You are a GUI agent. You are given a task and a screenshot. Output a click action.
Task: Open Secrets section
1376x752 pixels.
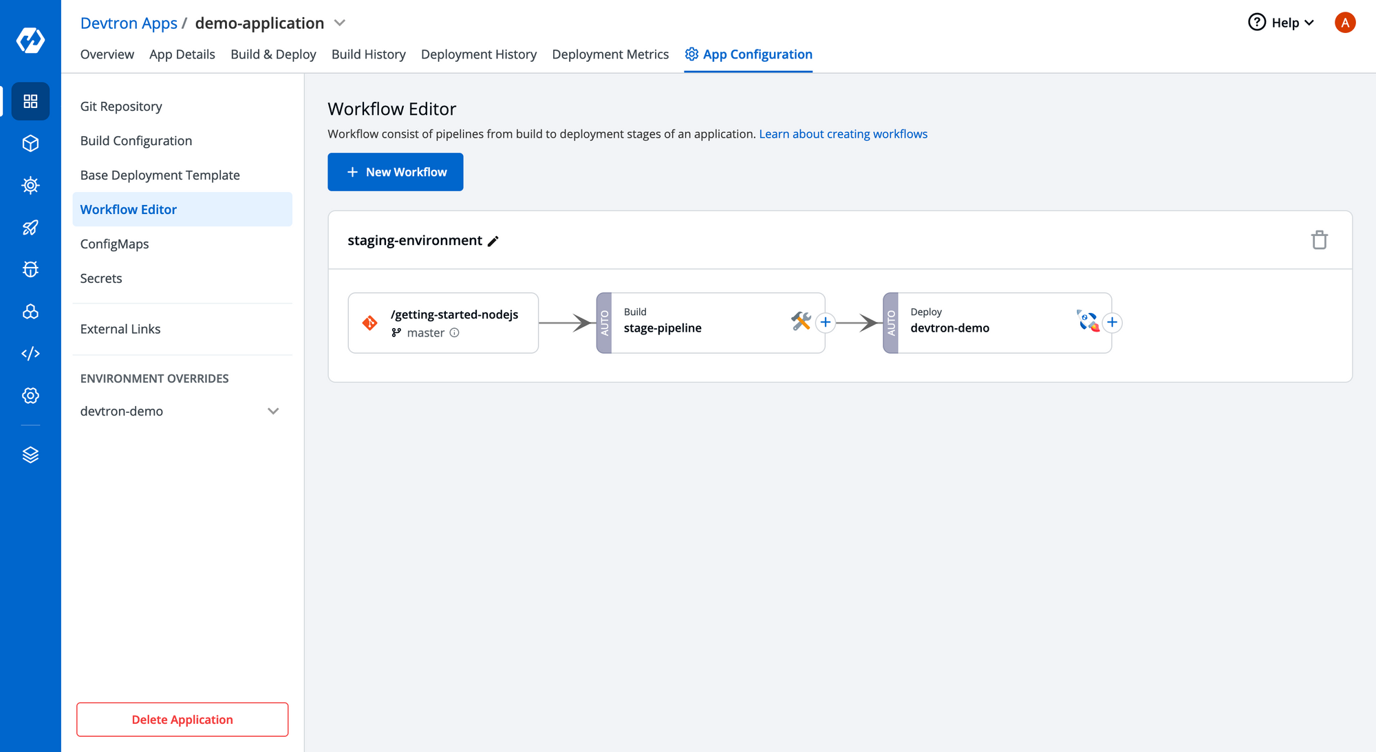click(182, 279)
